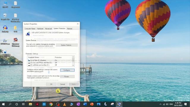The width and height of the screenshot is (190, 107).
Task: Click the Protection column header
Action: [x=63, y=57]
